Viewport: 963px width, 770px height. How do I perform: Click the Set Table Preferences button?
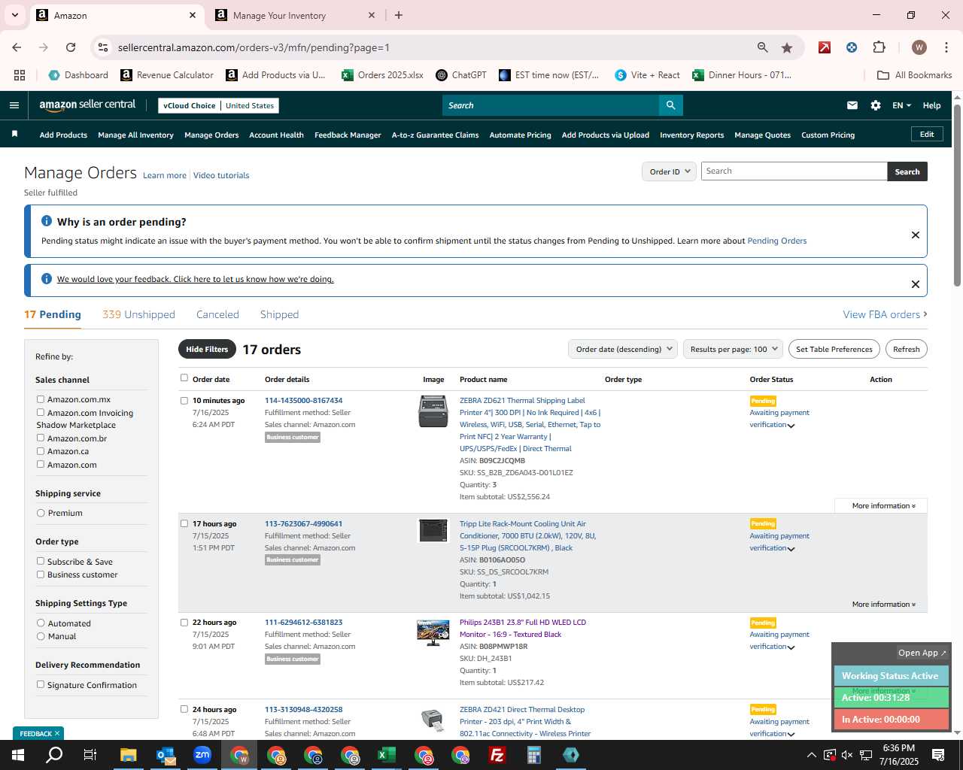pos(834,349)
